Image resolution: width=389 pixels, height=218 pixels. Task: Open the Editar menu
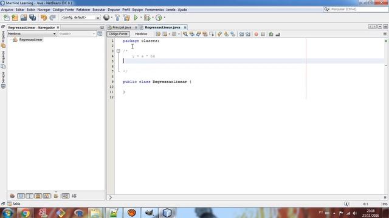pyautogui.click(x=20, y=10)
